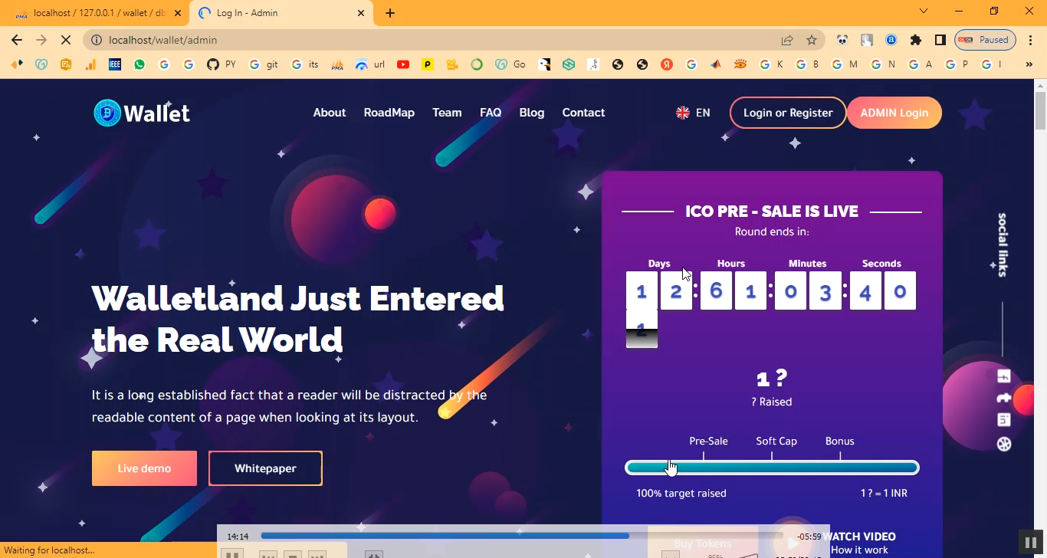Open the UK flag language selector
1047x558 pixels.
(x=693, y=113)
